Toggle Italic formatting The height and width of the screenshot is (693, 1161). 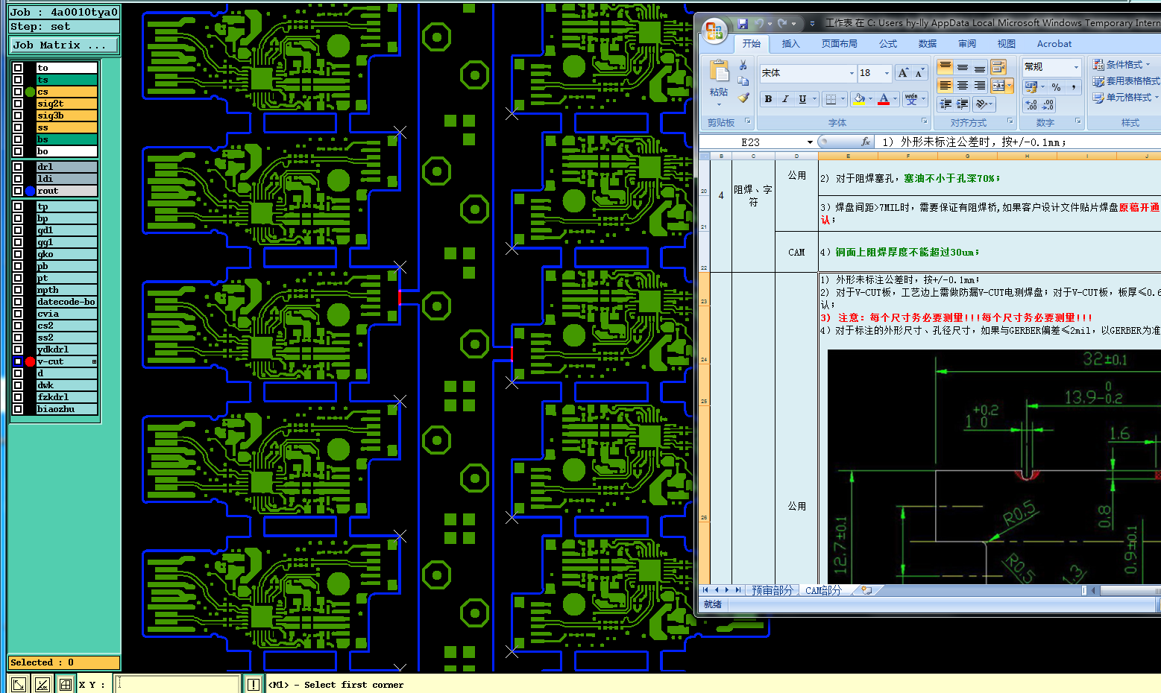(x=785, y=99)
